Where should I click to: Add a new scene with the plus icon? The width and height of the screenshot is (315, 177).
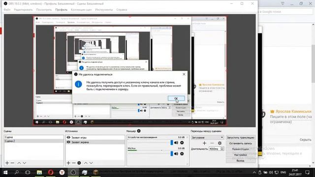[7, 163]
